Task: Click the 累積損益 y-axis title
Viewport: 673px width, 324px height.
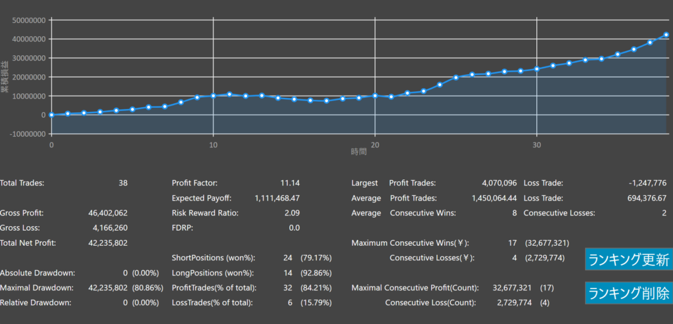Action: pyautogui.click(x=5, y=76)
